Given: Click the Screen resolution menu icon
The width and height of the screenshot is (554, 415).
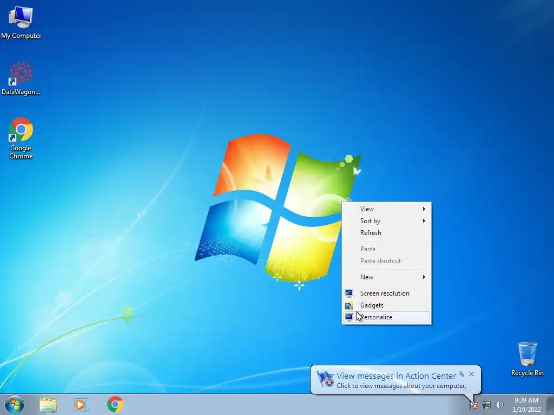Looking at the screenshot, I should coord(349,293).
